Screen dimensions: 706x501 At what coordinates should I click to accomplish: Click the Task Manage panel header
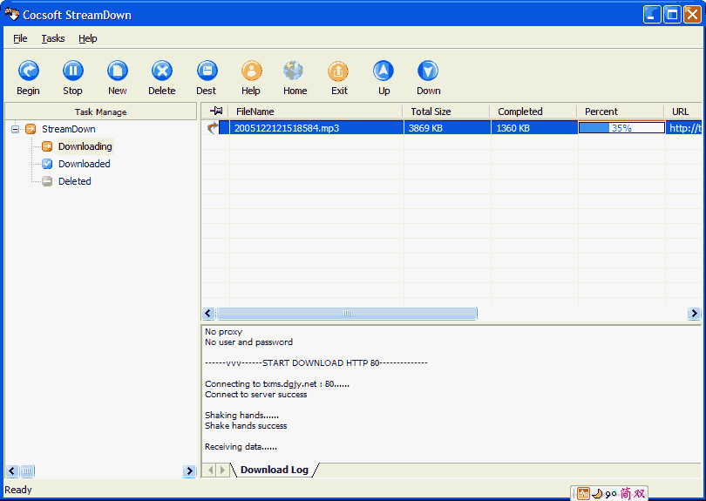[101, 112]
